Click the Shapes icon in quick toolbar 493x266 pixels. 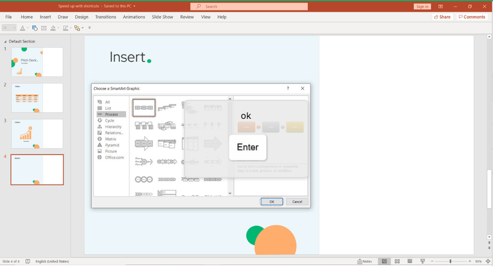(x=35, y=28)
